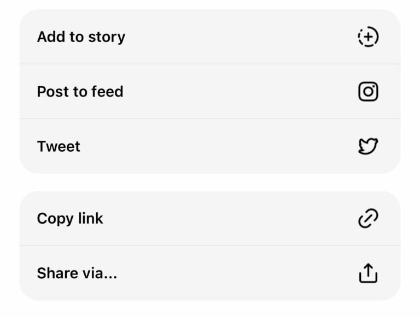Click the share arrow tray icon
This screenshot has width=420, height=317.
tap(368, 273)
